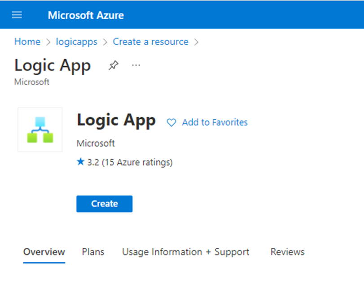Click the star rating icon
This screenshot has width=364, height=281.
[x=80, y=162]
